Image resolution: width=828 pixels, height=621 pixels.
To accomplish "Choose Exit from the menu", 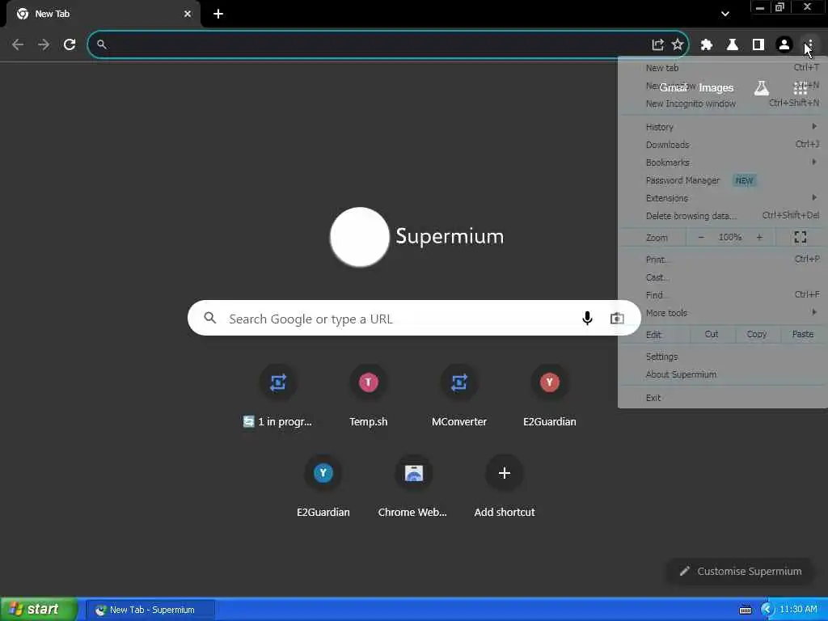I will pyautogui.click(x=724, y=398).
